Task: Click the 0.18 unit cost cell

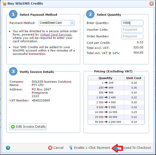Action: 134,122
